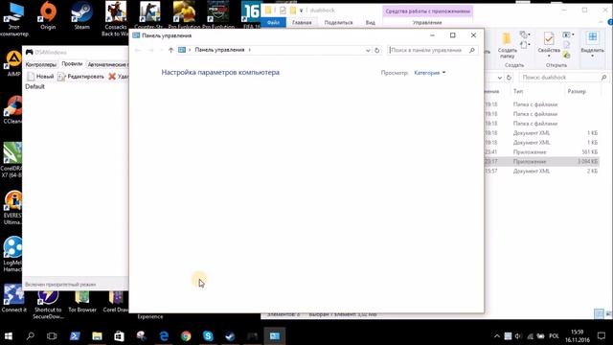
Task: Open Microsoft Edge from the taskbar
Action: tap(164, 336)
